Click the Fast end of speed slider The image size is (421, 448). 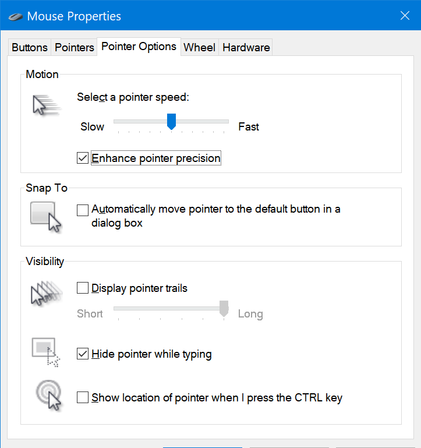pyautogui.click(x=228, y=122)
